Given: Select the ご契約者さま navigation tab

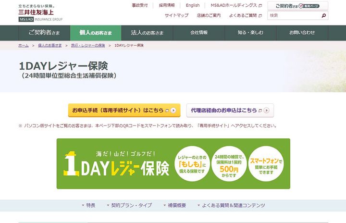Looking at the screenshot, I should click(44, 33).
